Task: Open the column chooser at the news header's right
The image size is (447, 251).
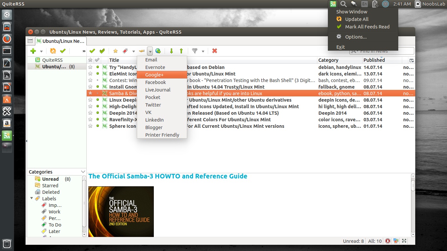Action: (412, 60)
